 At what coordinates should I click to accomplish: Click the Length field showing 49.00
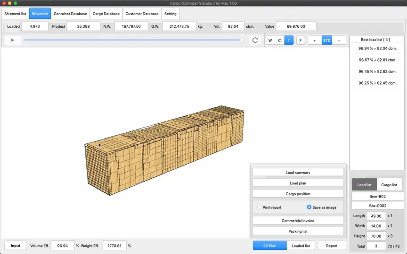(376, 216)
